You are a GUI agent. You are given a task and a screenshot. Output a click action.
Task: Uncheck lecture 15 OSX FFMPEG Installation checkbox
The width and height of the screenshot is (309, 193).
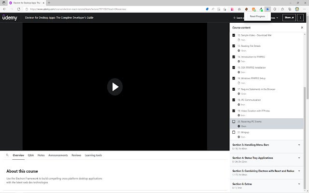(x=234, y=68)
